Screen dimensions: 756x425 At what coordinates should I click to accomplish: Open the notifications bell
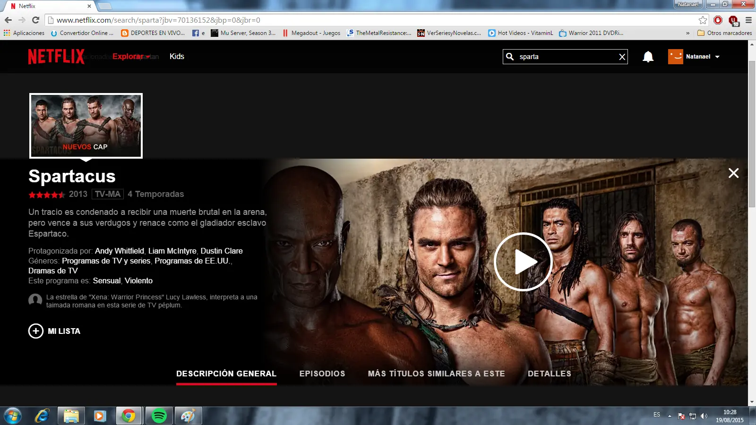pos(648,57)
